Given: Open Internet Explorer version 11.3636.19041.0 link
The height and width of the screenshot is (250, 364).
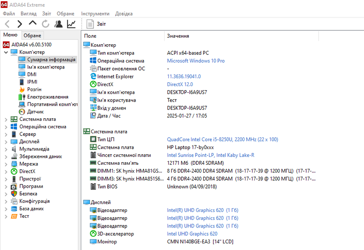Looking at the screenshot, I should tap(184, 77).
